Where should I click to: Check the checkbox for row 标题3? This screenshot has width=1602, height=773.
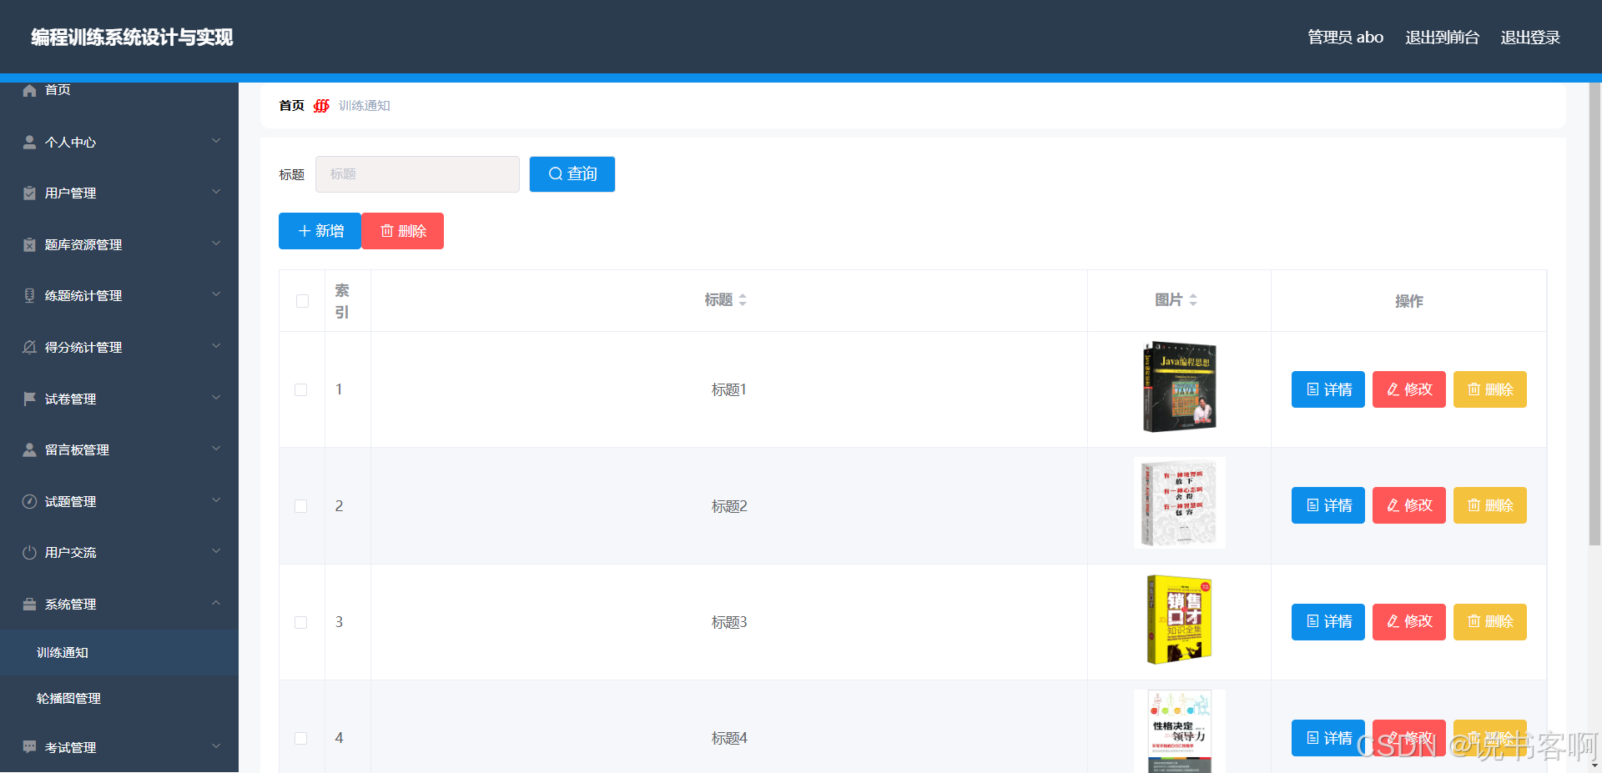tap(301, 622)
